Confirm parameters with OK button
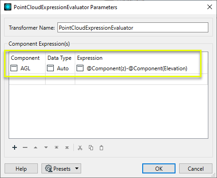217x178 pixels. (159, 168)
